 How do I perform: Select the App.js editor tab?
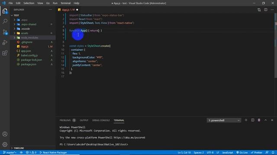(68, 10)
